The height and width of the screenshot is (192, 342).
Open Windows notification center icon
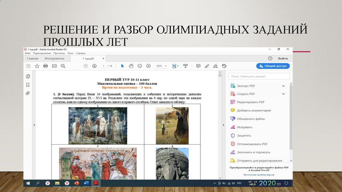click(x=286, y=183)
